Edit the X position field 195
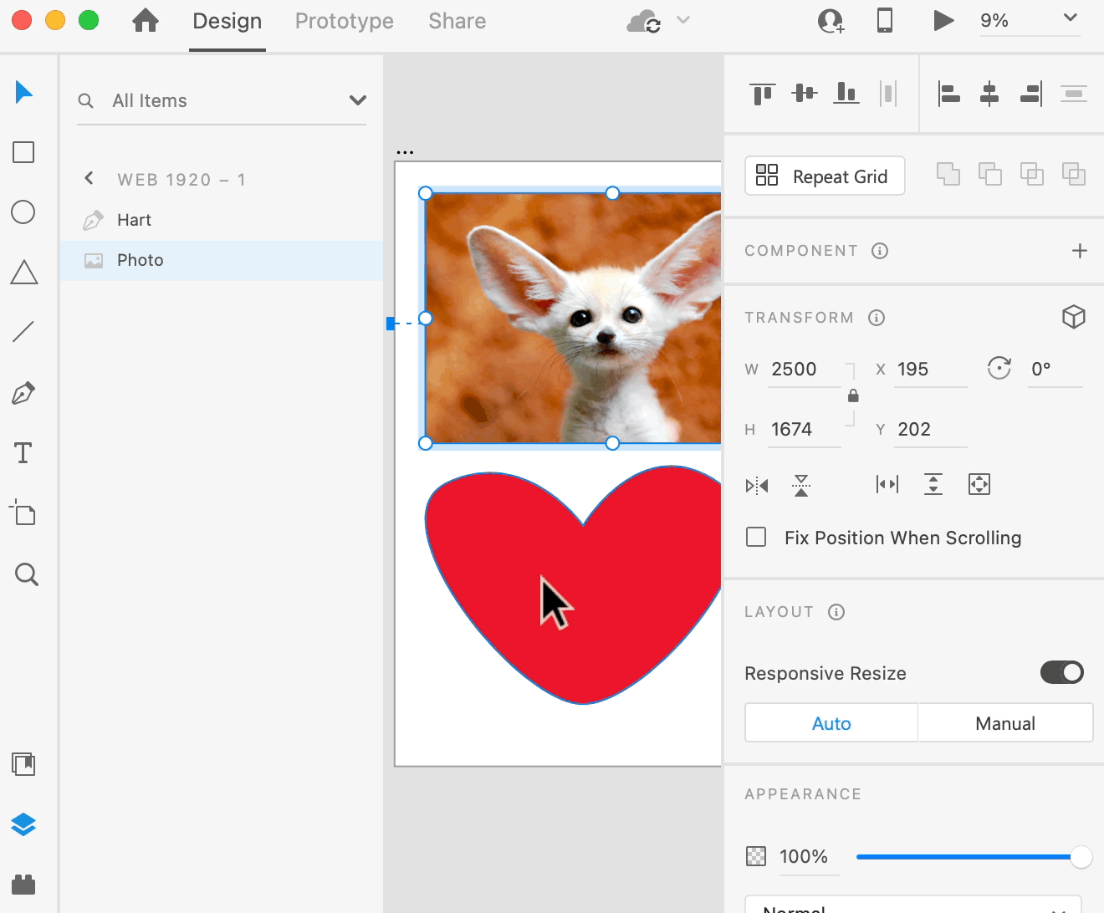This screenshot has width=1104, height=913. [930, 370]
